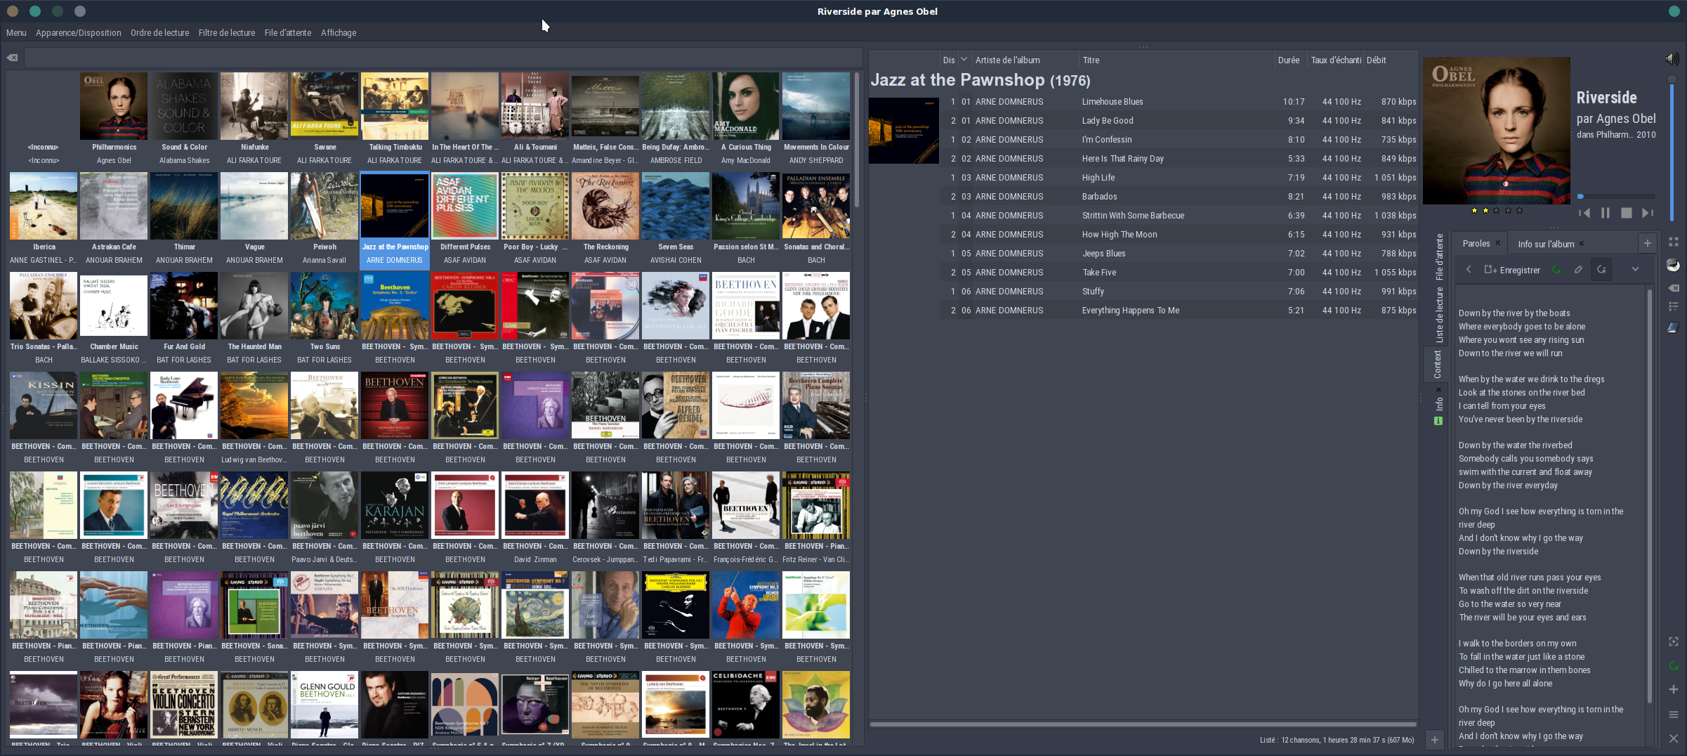Switch to the Info sur l'album tab
Image resolution: width=1687 pixels, height=756 pixels.
1546,244
